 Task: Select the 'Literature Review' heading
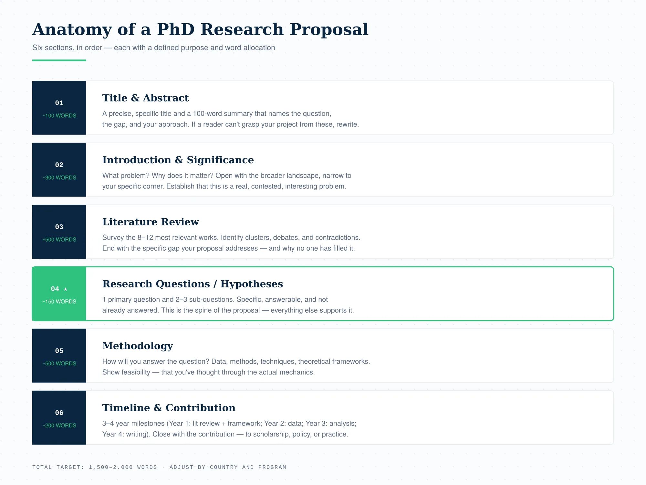click(x=151, y=222)
